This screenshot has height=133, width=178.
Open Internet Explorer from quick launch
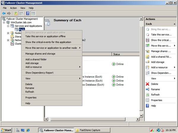pyautogui.click(x=28, y=130)
